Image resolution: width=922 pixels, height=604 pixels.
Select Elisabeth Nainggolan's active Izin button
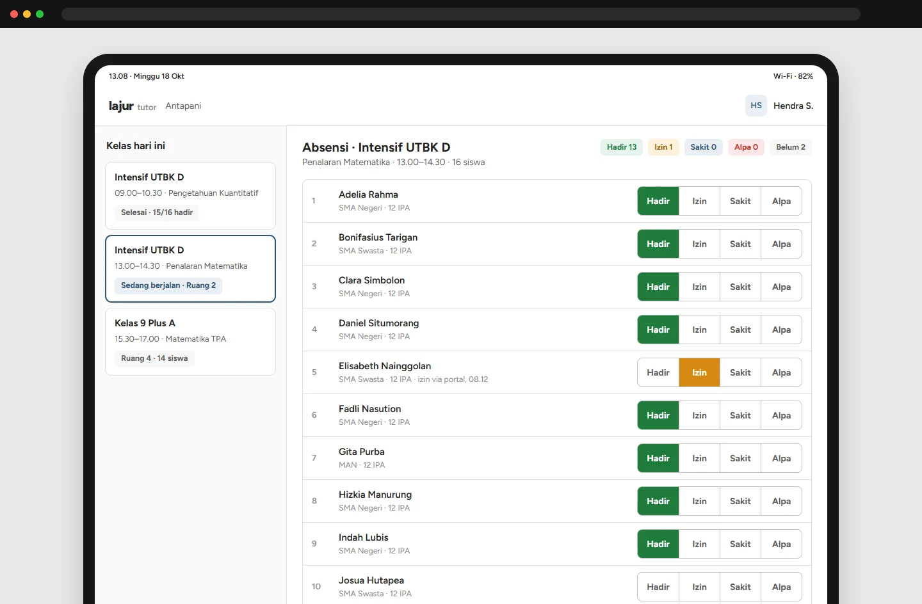click(x=699, y=372)
